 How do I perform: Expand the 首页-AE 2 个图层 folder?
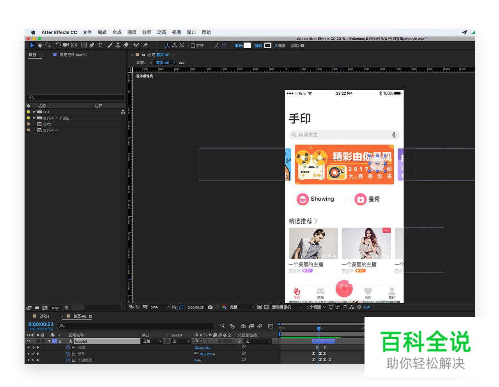pyautogui.click(x=34, y=118)
